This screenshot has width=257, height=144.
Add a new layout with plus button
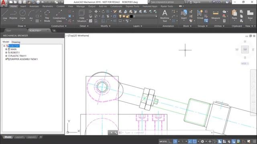coord(41,137)
